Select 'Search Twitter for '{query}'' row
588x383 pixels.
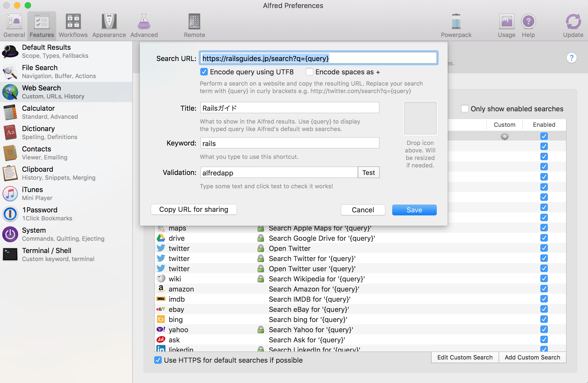pos(360,258)
